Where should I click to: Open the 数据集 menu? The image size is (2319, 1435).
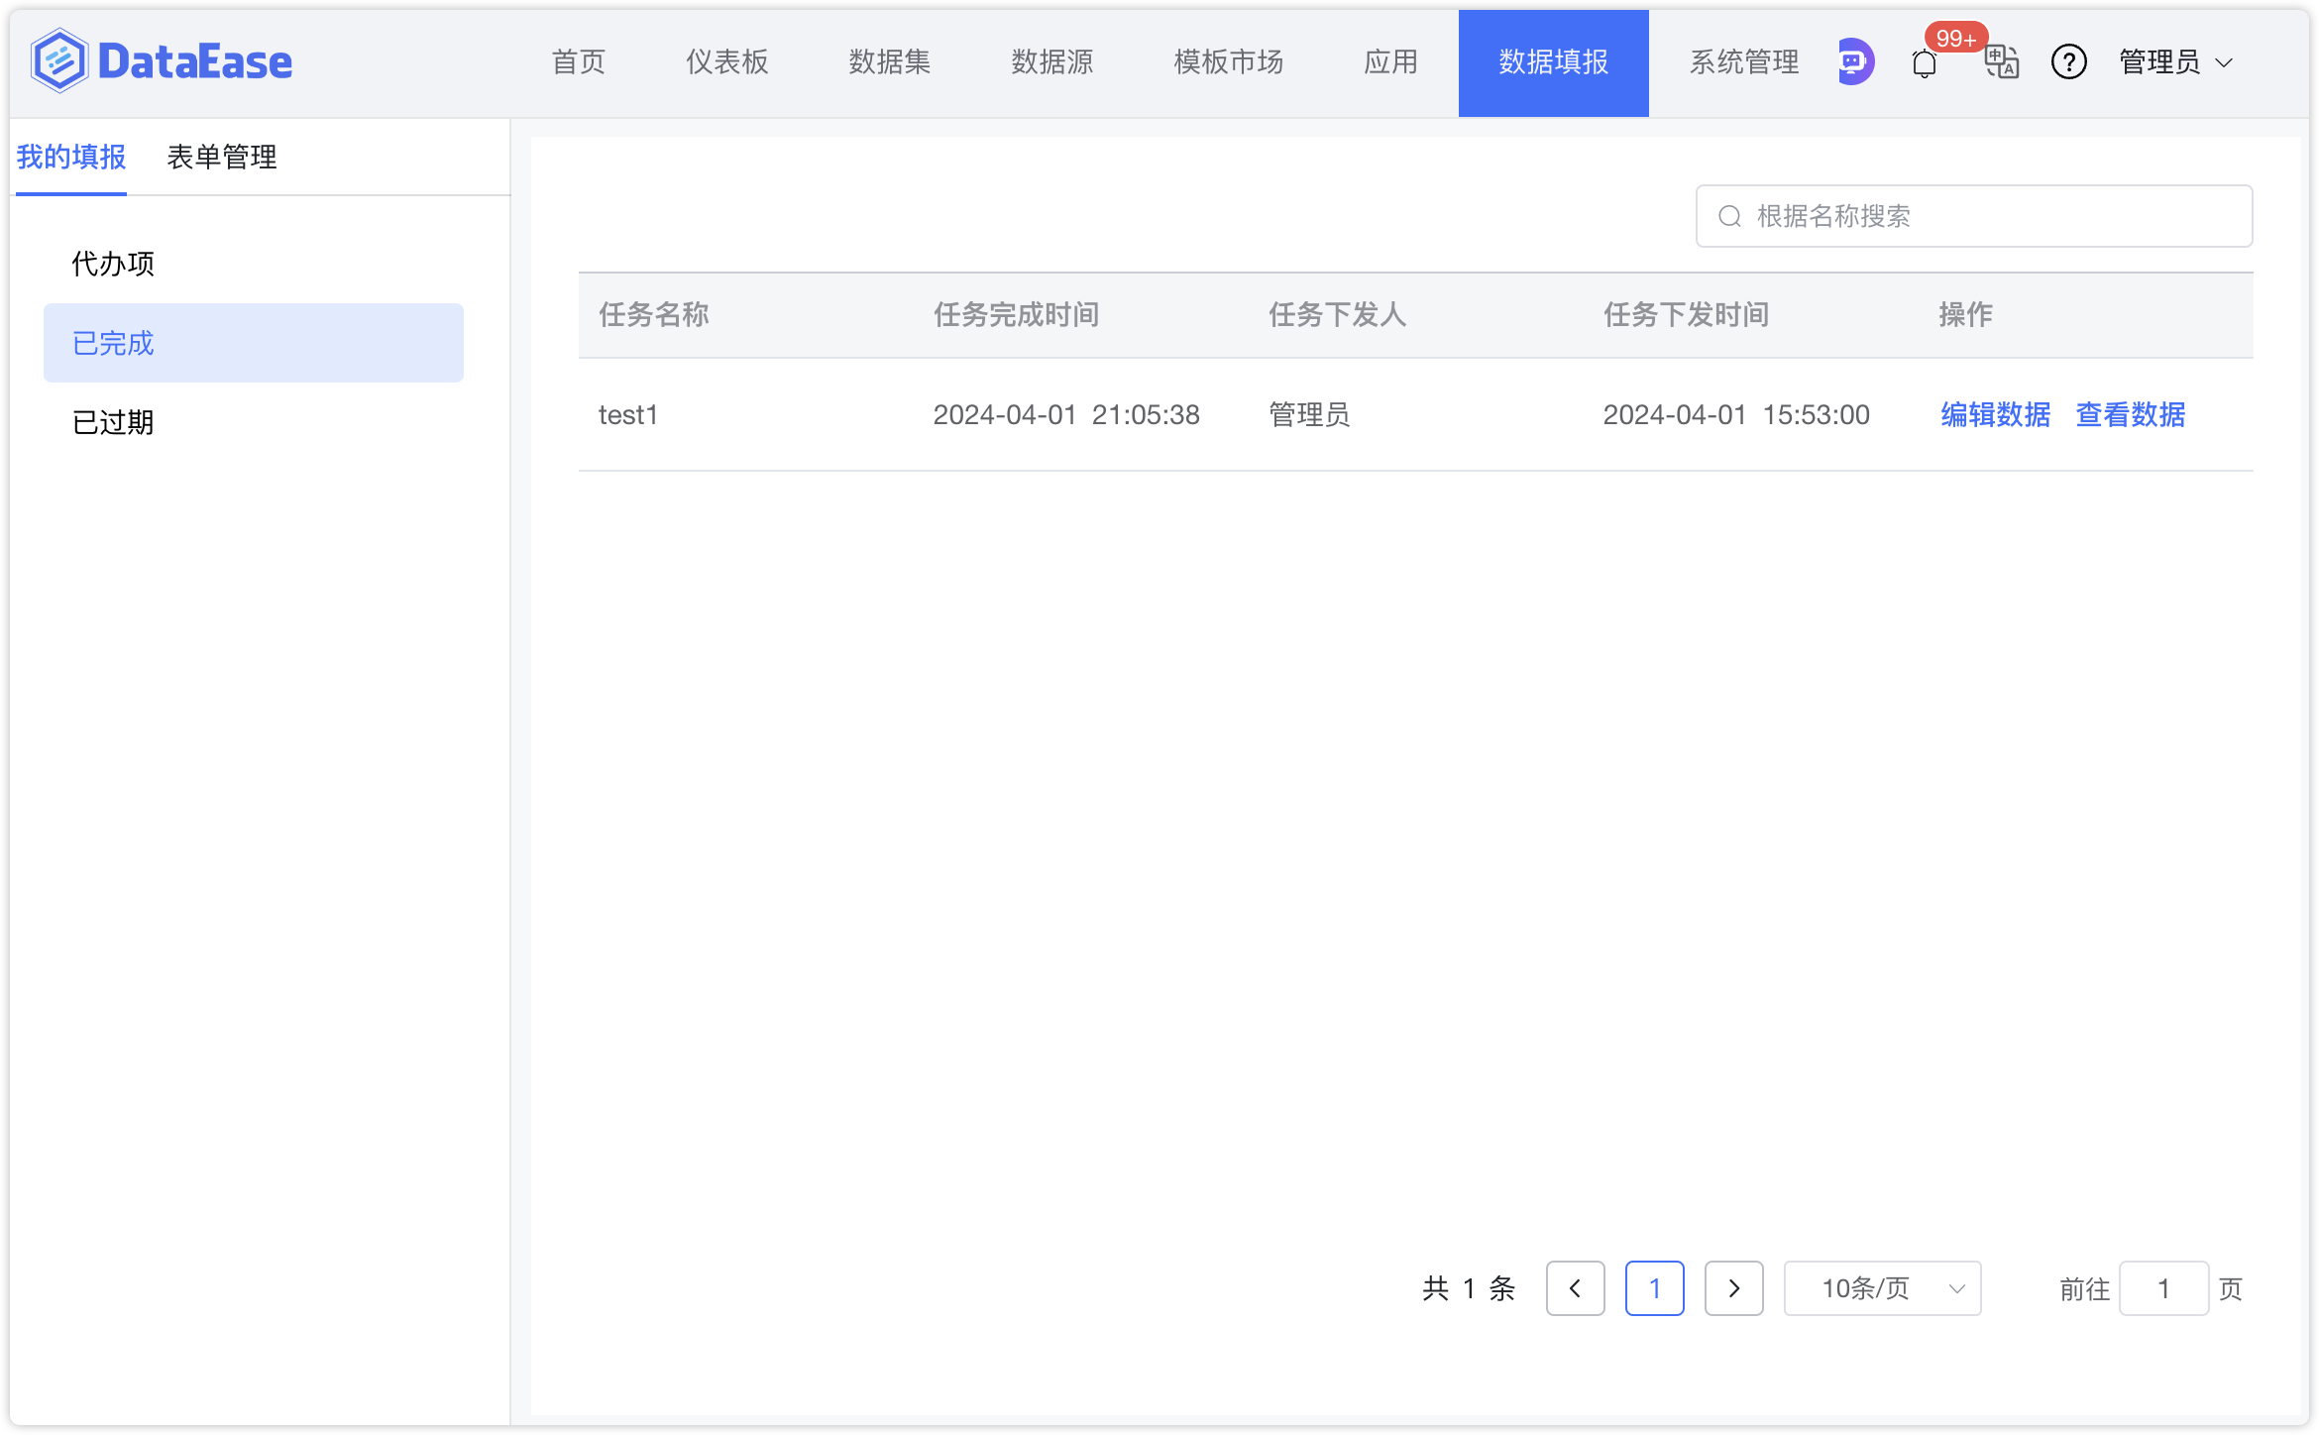tap(890, 61)
